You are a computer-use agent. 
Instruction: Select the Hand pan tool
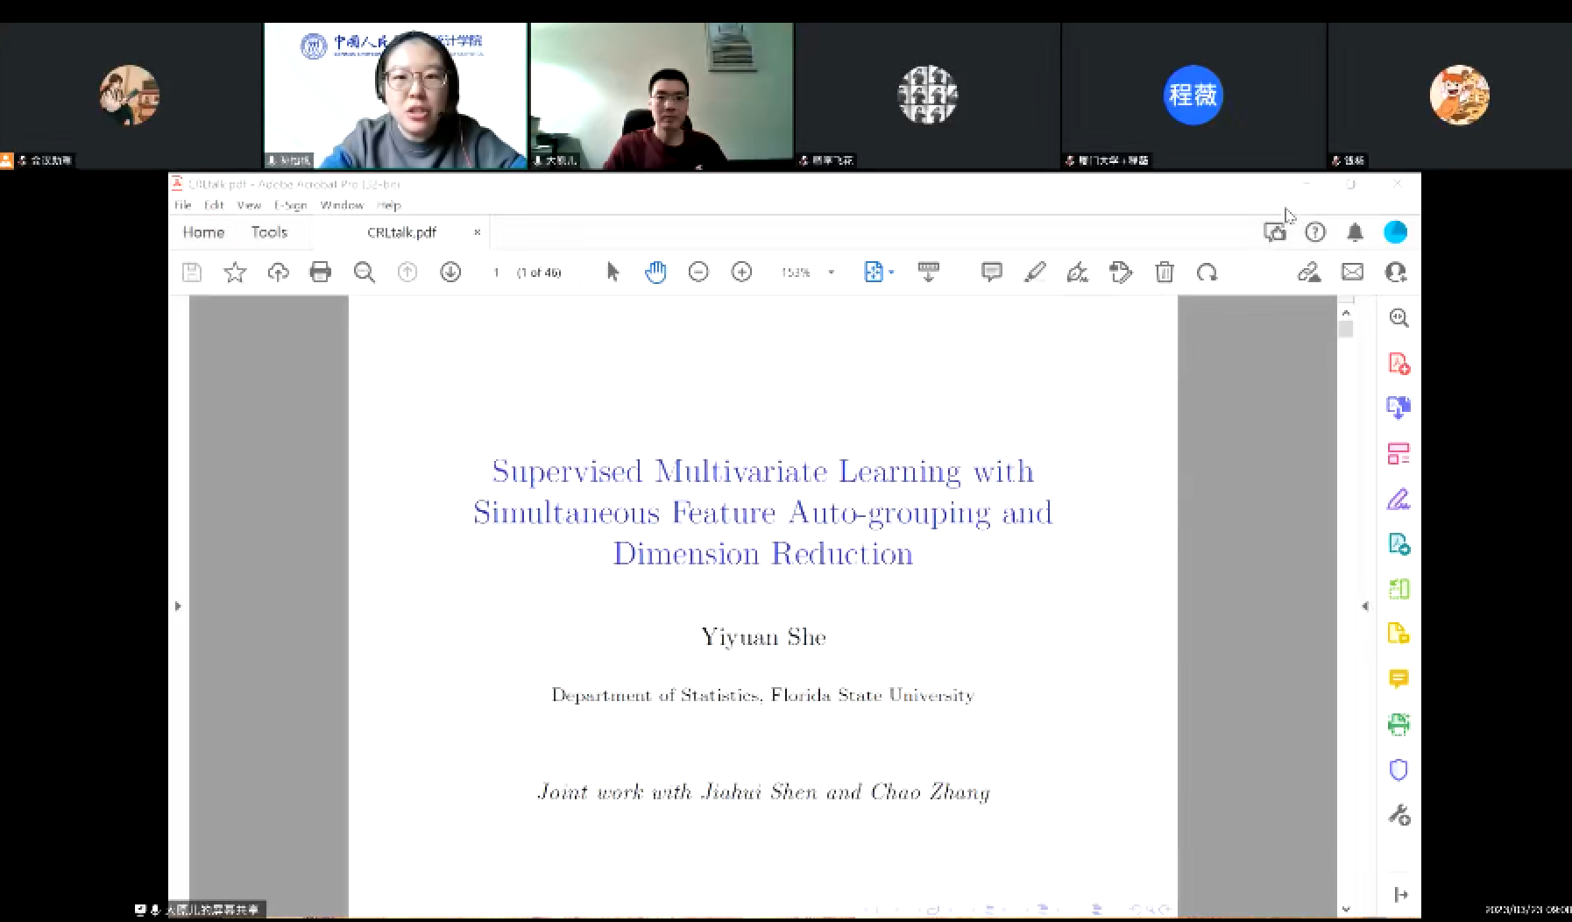click(x=655, y=273)
